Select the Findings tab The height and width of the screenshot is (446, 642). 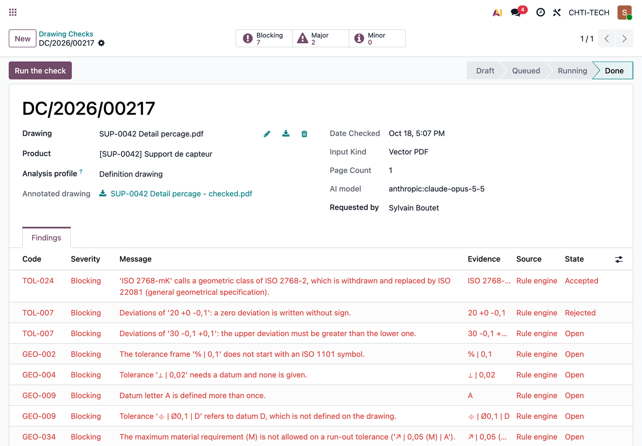click(46, 237)
